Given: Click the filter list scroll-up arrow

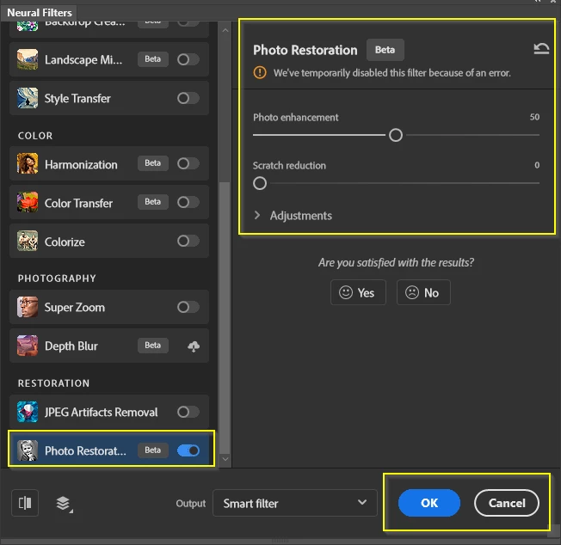Looking at the screenshot, I should tap(225, 31).
